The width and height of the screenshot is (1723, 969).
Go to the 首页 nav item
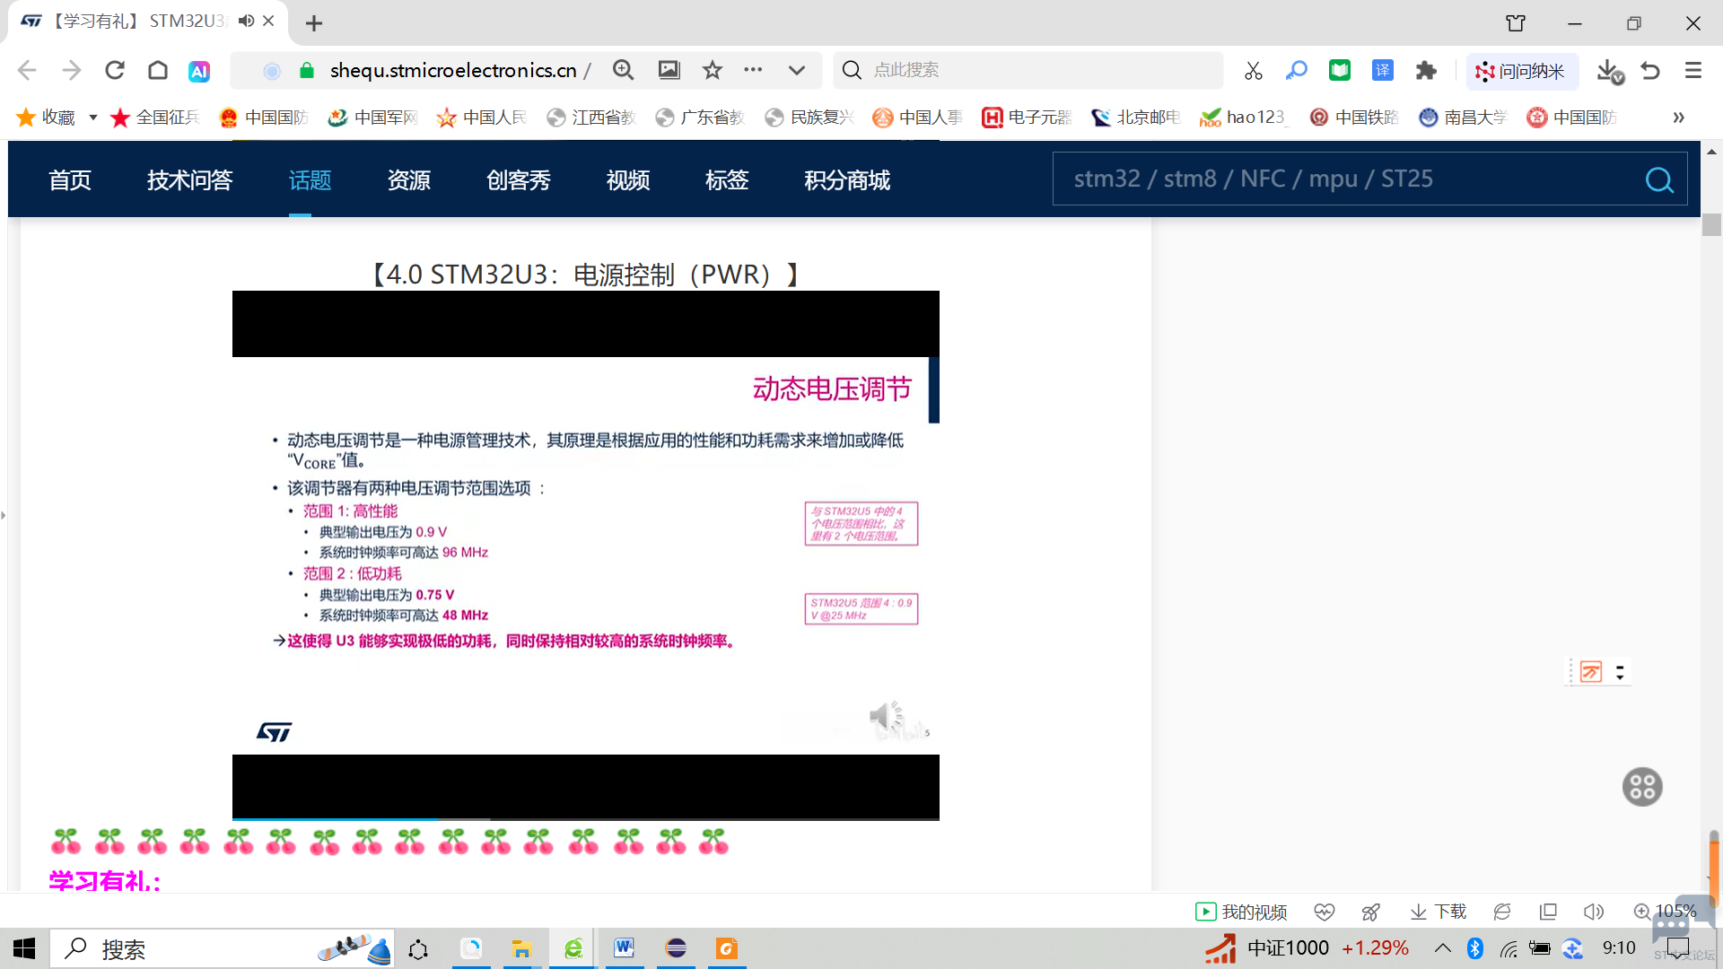tap(70, 180)
